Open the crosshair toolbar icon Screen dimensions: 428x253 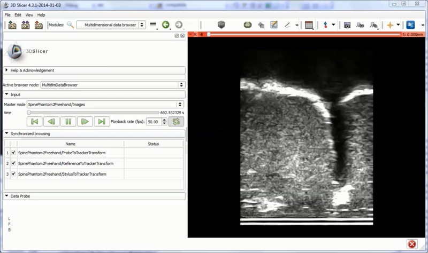pyautogui.click(x=390, y=25)
